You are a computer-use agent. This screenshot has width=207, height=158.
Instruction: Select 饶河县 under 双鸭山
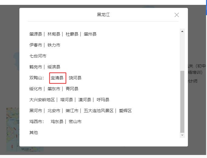pos(75,78)
